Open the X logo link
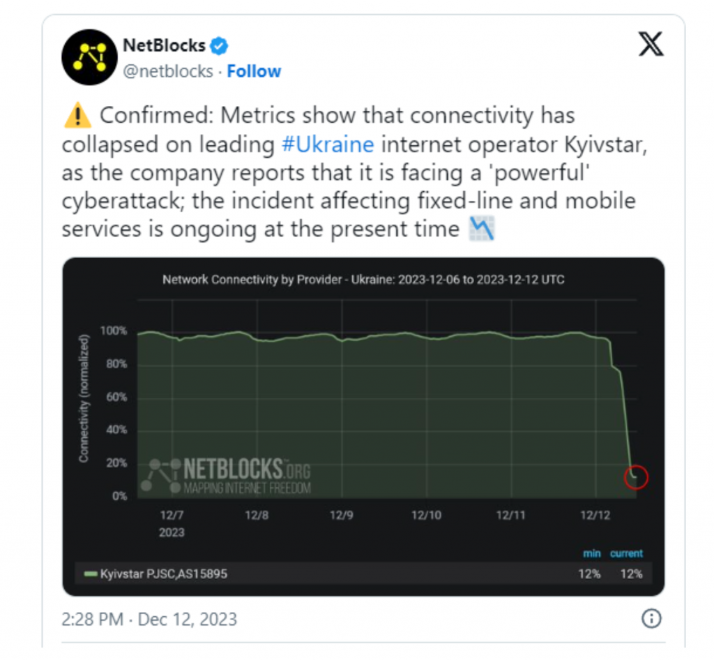The width and height of the screenshot is (714, 660). 651,45
